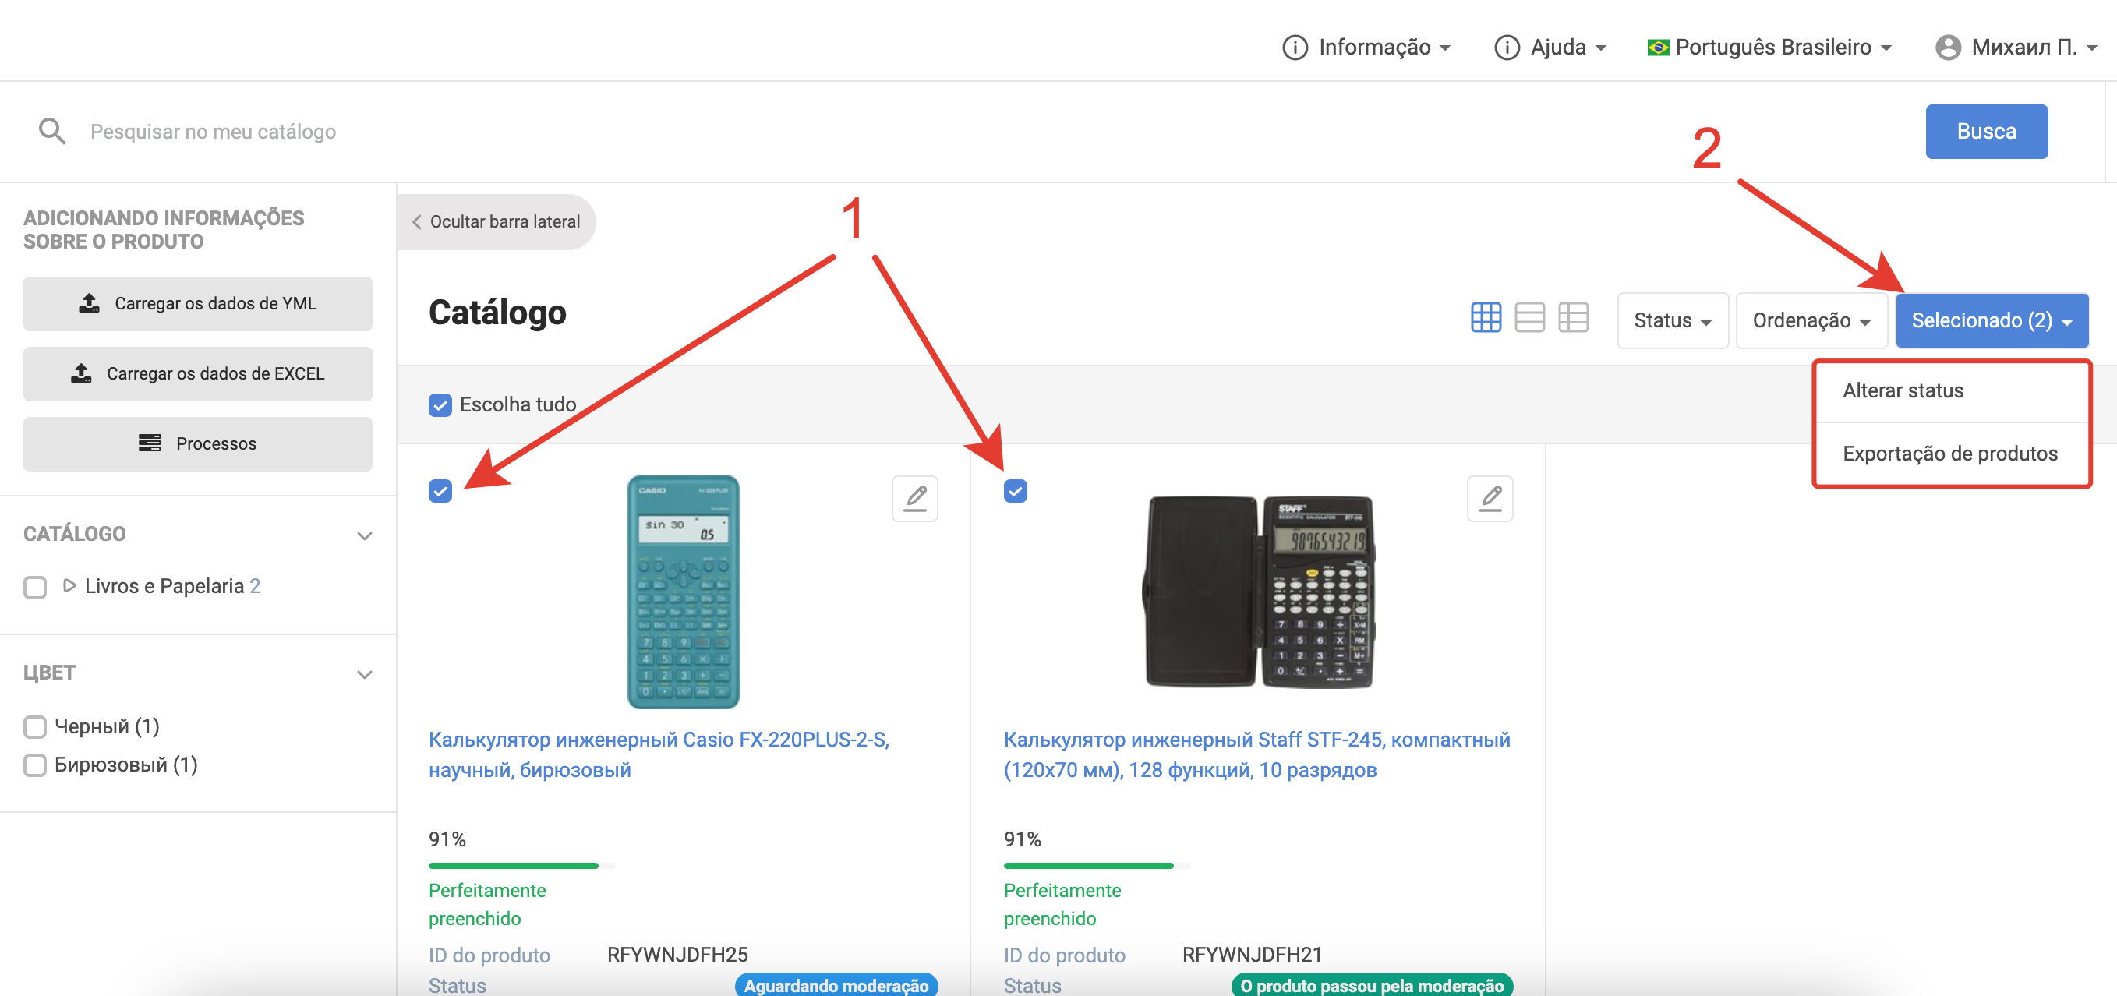Click the search magnifier icon
The width and height of the screenshot is (2117, 996).
[x=51, y=132]
